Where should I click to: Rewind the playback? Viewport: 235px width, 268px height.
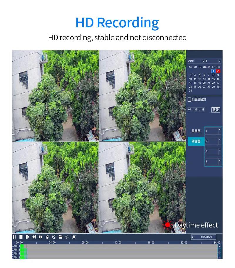tap(34, 237)
